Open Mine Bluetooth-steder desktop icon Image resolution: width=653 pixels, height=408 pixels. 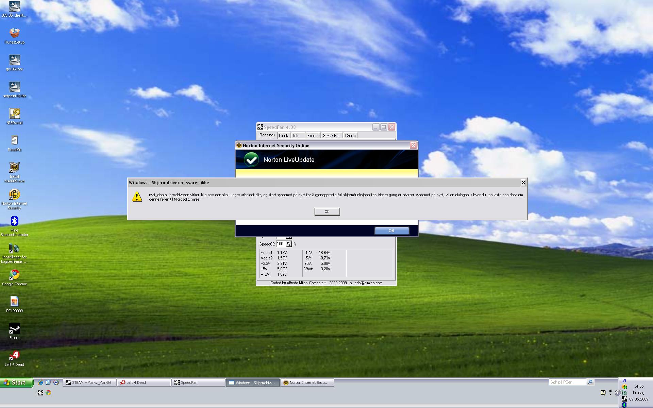(x=14, y=226)
